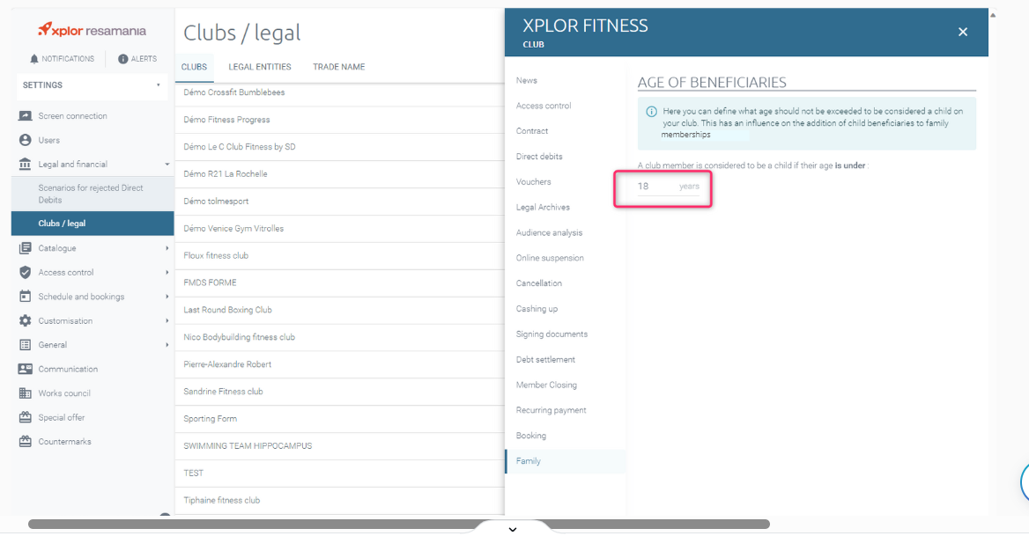Open the Settings dropdown
Image resolution: width=1029 pixels, height=536 pixels.
coord(92,85)
